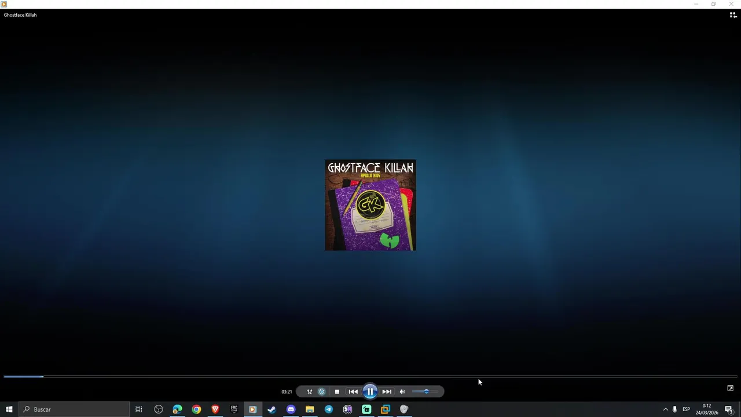Open the OBS Studio taskbar icon

pyautogui.click(x=158, y=409)
